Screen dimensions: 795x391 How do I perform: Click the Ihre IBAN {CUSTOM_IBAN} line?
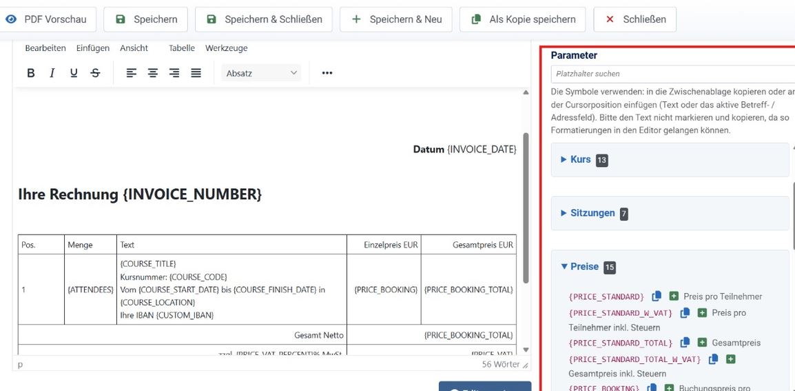(x=167, y=315)
